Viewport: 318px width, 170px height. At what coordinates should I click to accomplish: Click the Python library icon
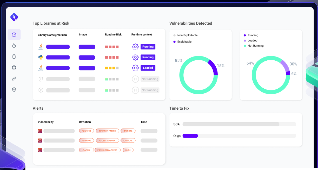41,57
